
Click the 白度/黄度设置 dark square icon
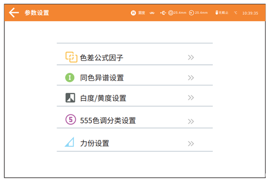coord(70,98)
